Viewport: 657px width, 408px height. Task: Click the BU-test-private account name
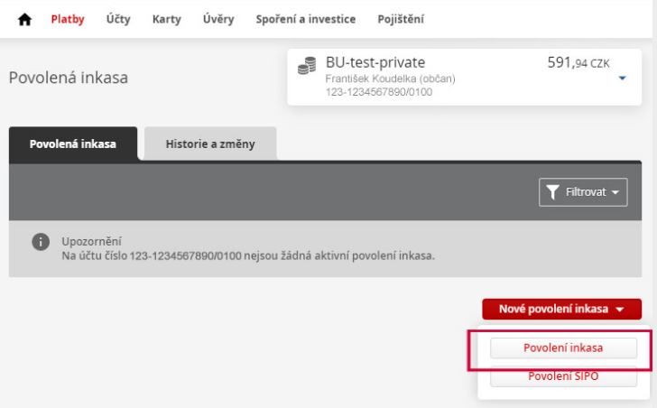[x=375, y=62]
